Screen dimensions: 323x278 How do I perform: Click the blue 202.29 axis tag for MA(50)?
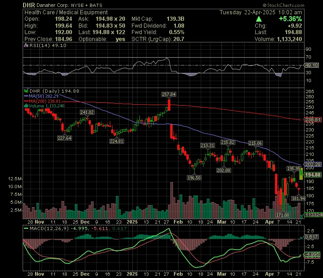[x=313, y=164]
